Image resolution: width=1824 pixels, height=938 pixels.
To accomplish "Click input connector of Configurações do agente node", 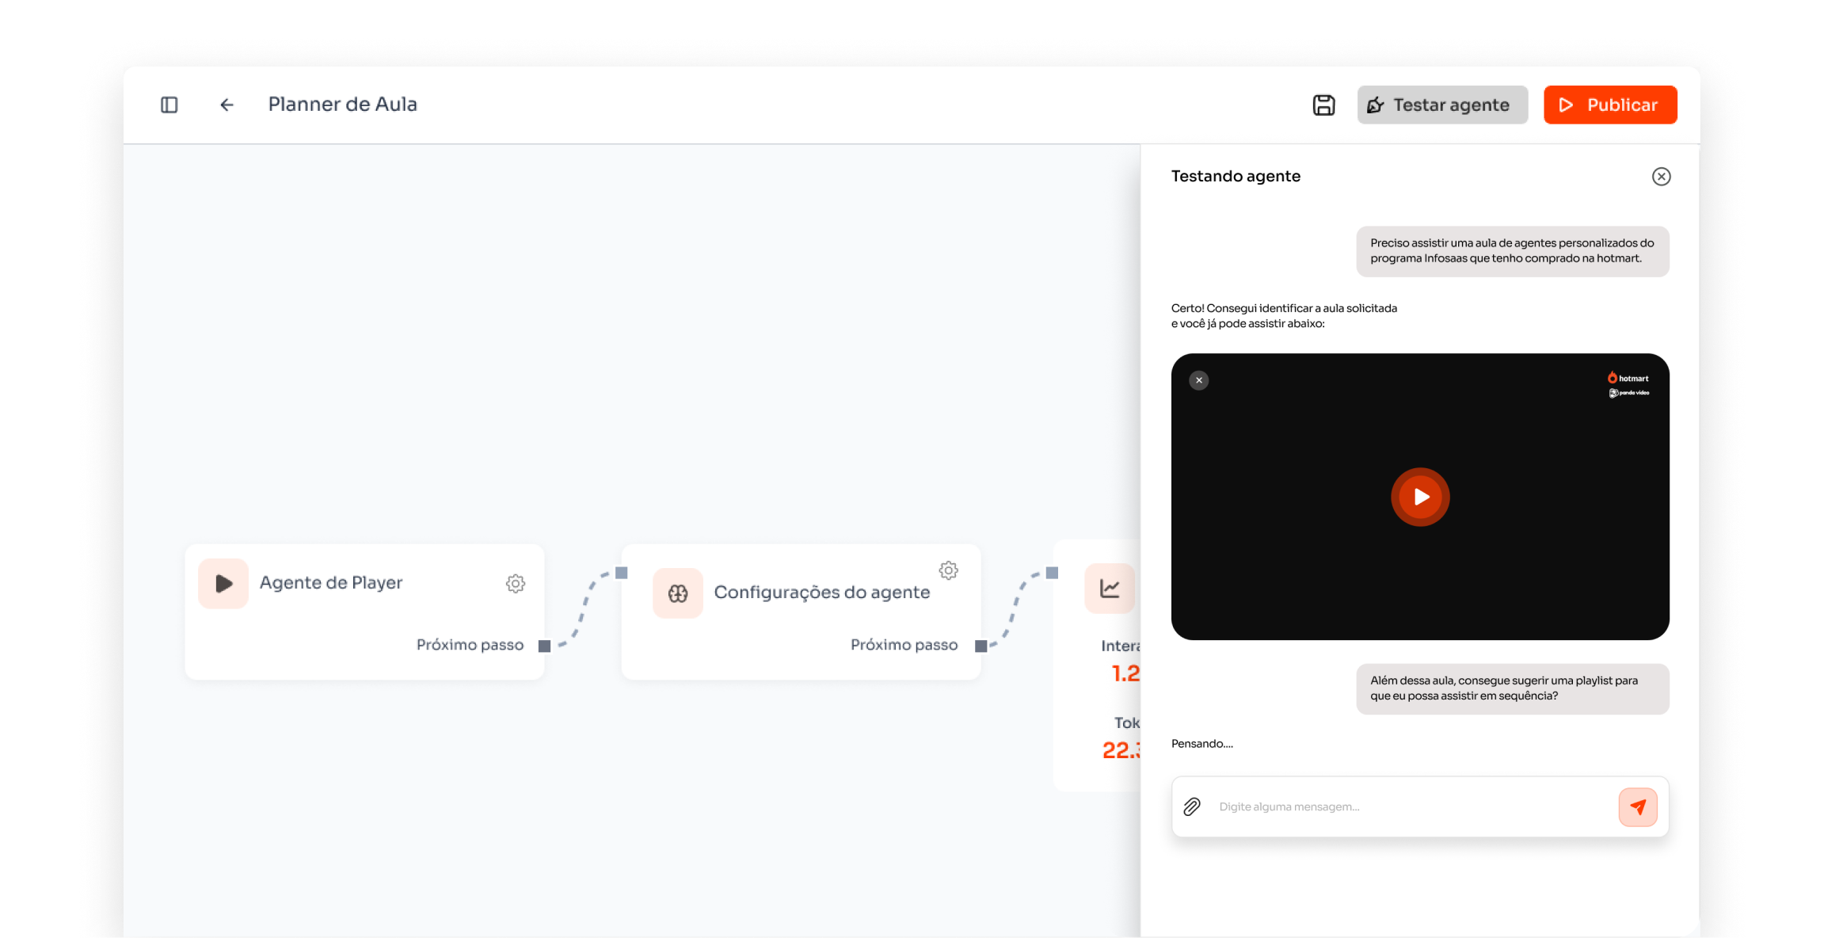I will pyautogui.click(x=622, y=573).
